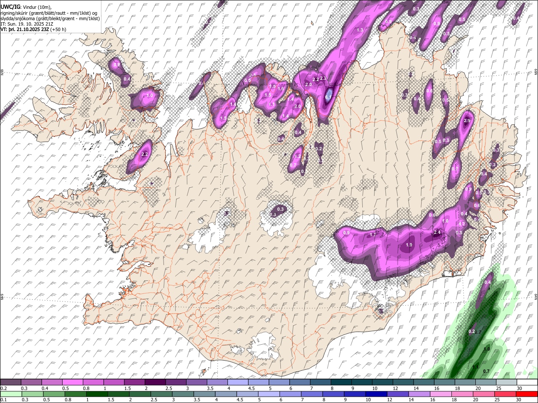Click the '2.5' label on the upper scale
The image size is (538, 403).
(x=169, y=388)
